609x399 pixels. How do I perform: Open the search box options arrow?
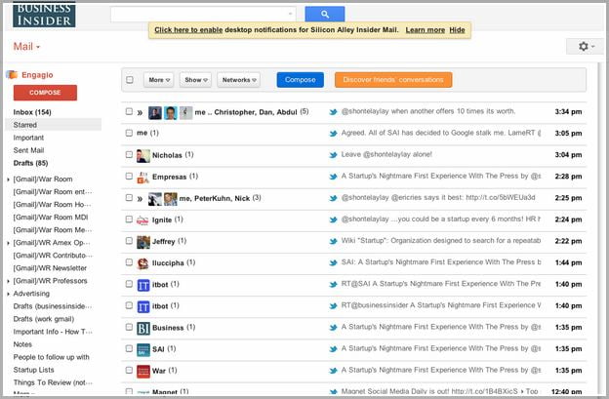click(290, 14)
